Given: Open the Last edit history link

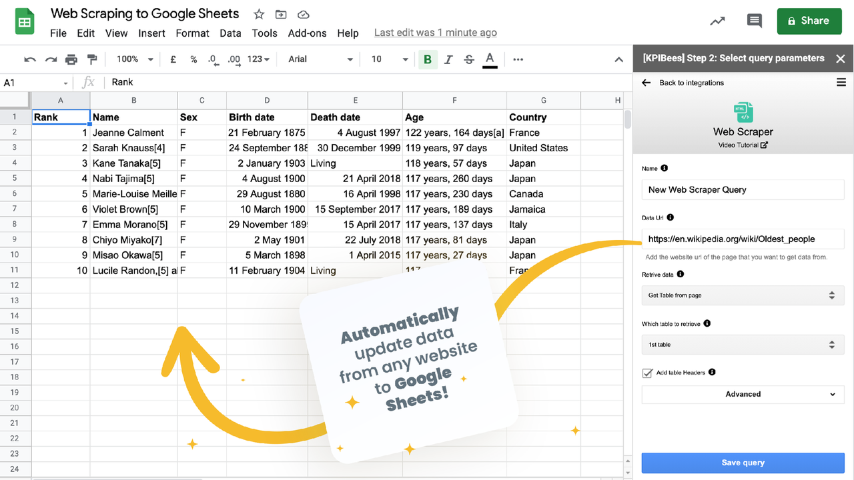Looking at the screenshot, I should [435, 33].
